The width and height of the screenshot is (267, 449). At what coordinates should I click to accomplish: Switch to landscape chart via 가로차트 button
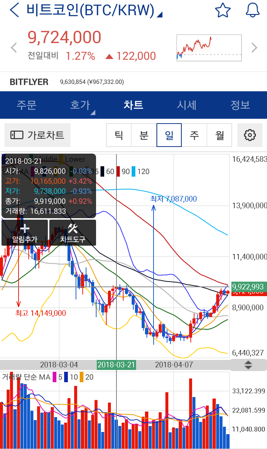pos(37,135)
